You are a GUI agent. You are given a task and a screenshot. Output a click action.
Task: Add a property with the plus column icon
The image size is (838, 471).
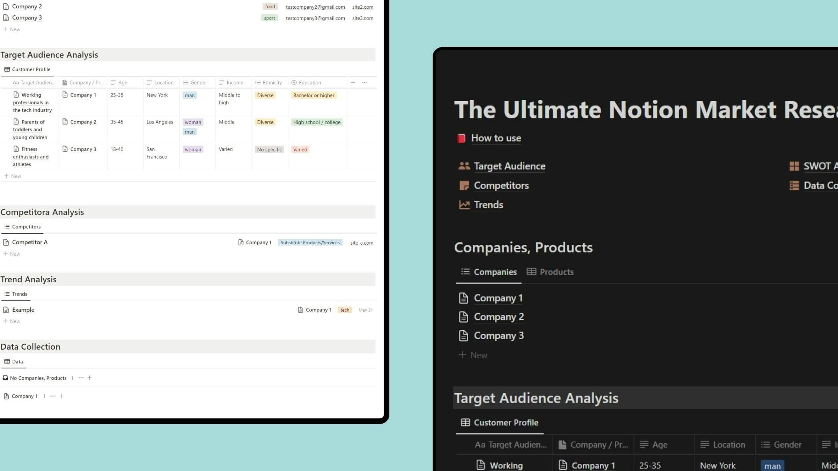353,83
